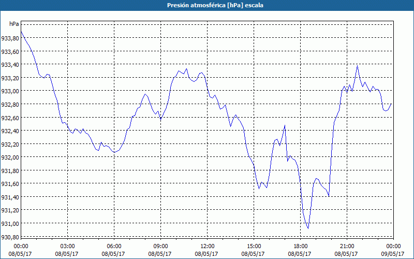
Task: Click the 21:00 time label
Action: [x=347, y=247]
